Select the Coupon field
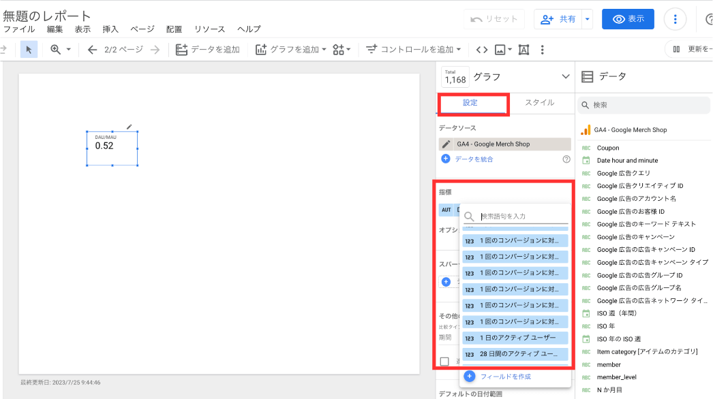The height and width of the screenshot is (399, 713). pos(608,148)
